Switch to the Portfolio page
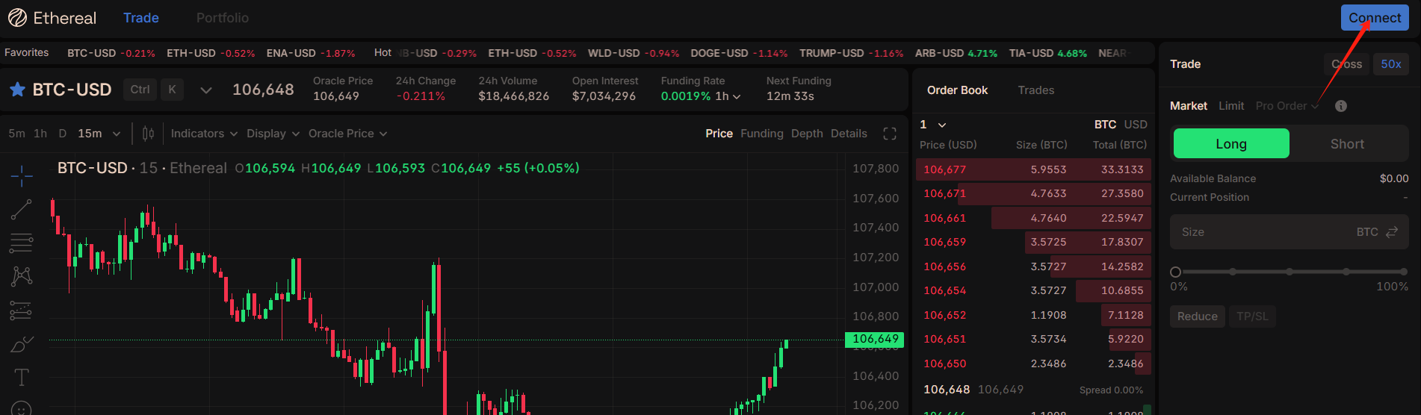 point(222,18)
